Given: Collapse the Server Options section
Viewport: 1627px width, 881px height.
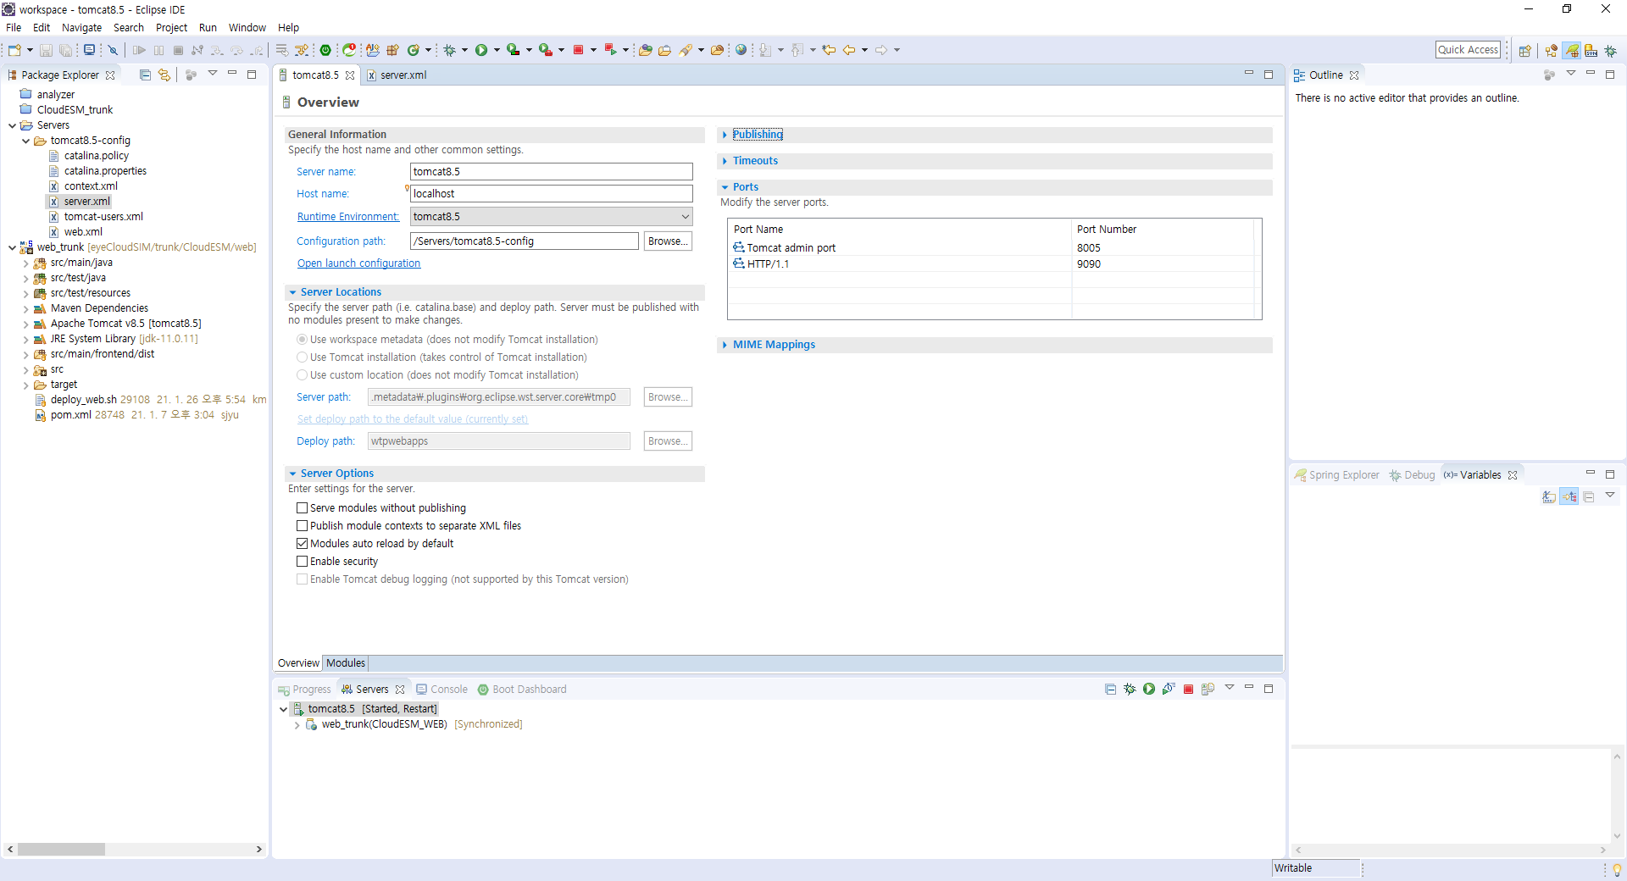Looking at the screenshot, I should pyautogui.click(x=292, y=474).
